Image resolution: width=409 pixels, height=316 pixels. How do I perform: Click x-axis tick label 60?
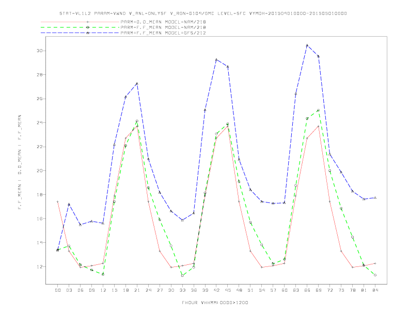pos(285,290)
